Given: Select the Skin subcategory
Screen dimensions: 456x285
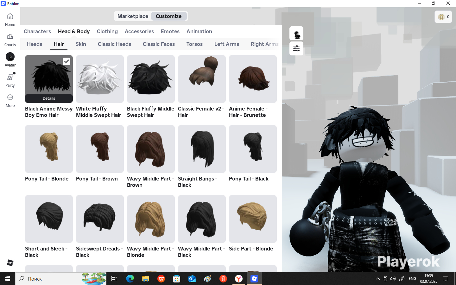Looking at the screenshot, I should pyautogui.click(x=81, y=44).
